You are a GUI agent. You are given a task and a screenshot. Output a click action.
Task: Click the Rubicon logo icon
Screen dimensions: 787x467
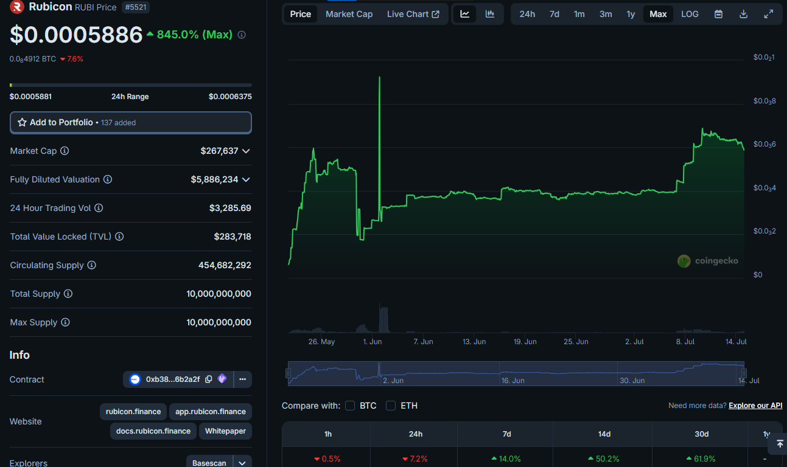point(16,7)
